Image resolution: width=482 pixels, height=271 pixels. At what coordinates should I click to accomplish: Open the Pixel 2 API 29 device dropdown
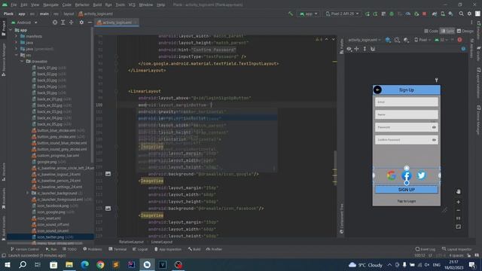click(x=342, y=14)
